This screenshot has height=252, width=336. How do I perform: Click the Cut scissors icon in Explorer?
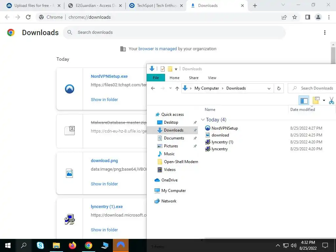331,100
